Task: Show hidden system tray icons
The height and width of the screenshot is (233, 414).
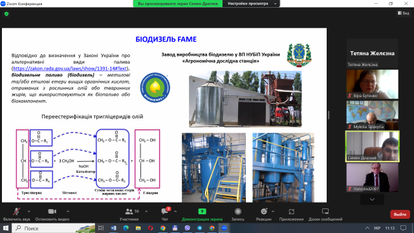Action: click(367, 228)
